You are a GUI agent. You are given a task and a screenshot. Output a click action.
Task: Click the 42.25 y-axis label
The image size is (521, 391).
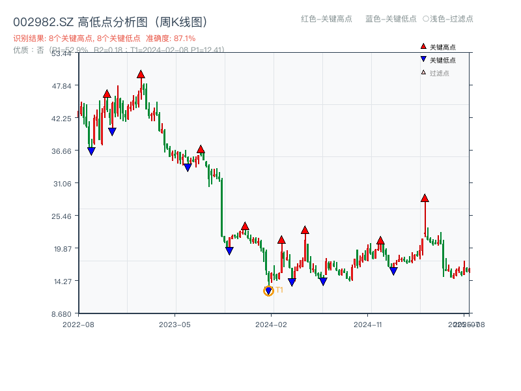61,119
